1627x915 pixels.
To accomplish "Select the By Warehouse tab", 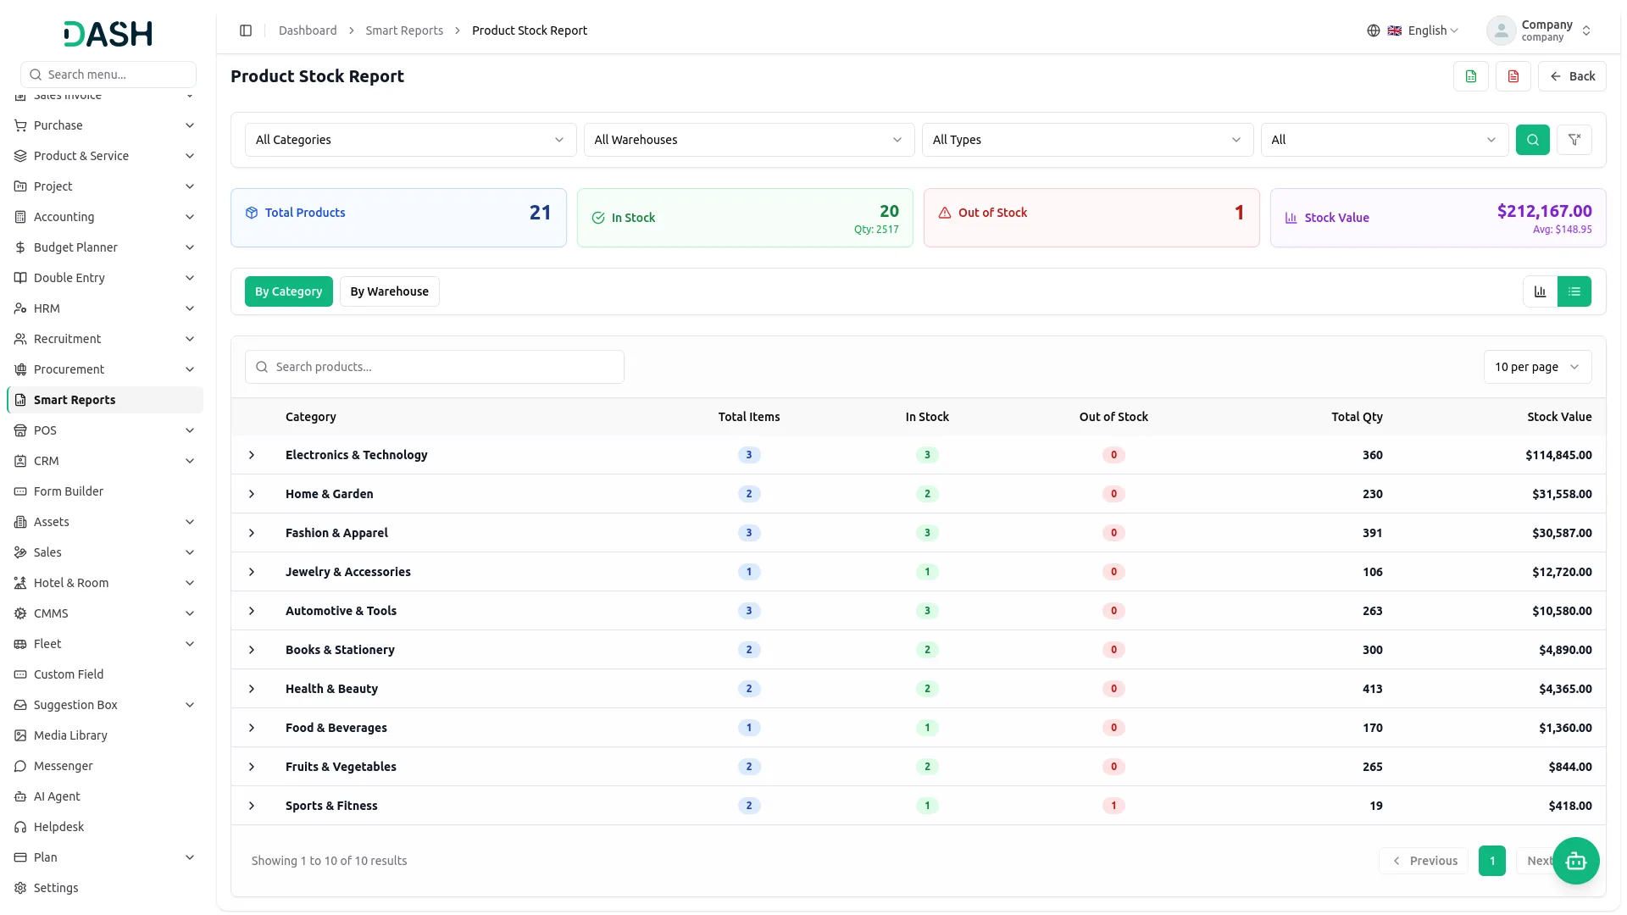I will (x=390, y=291).
